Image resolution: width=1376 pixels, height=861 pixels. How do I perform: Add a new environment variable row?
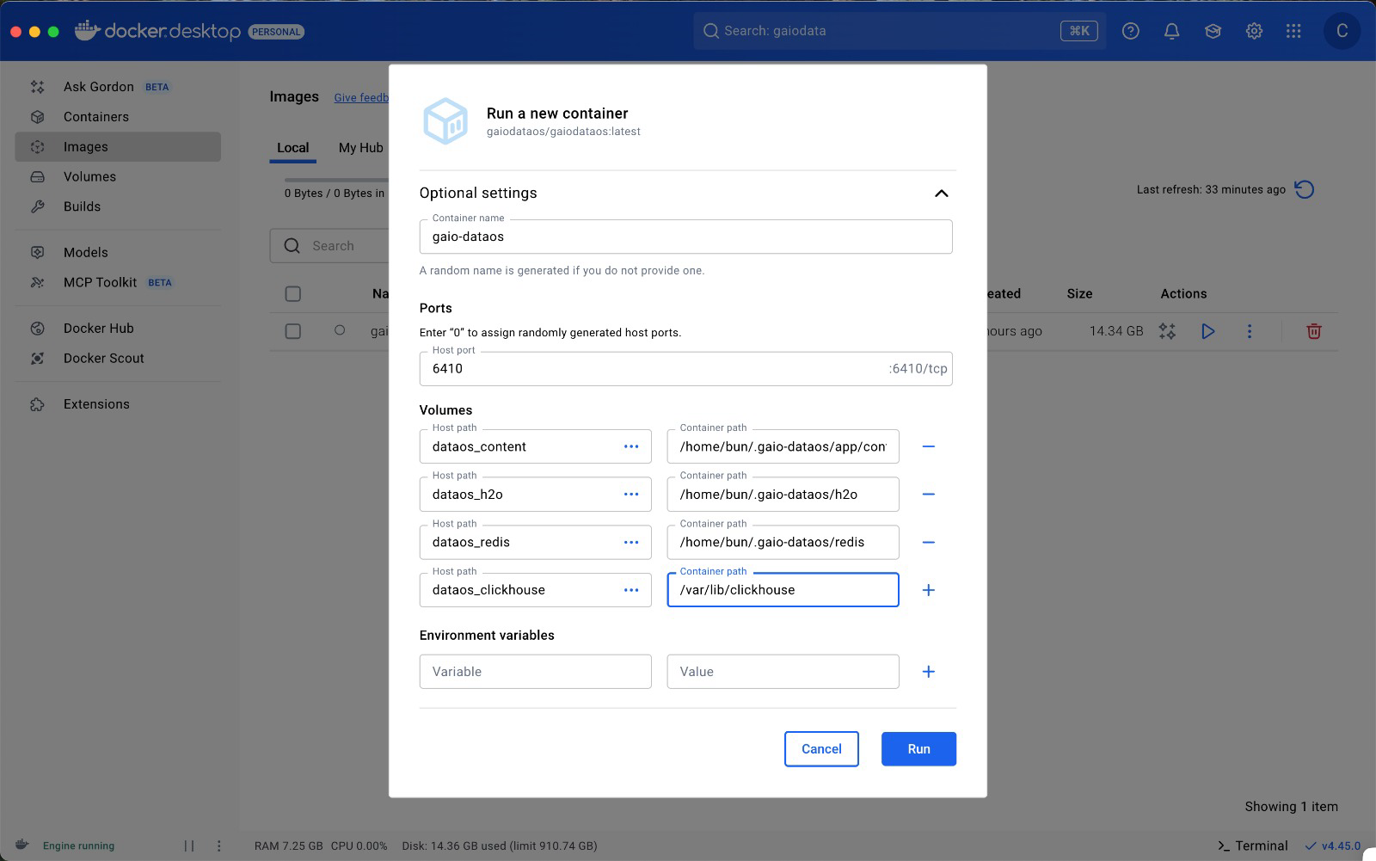[928, 672]
